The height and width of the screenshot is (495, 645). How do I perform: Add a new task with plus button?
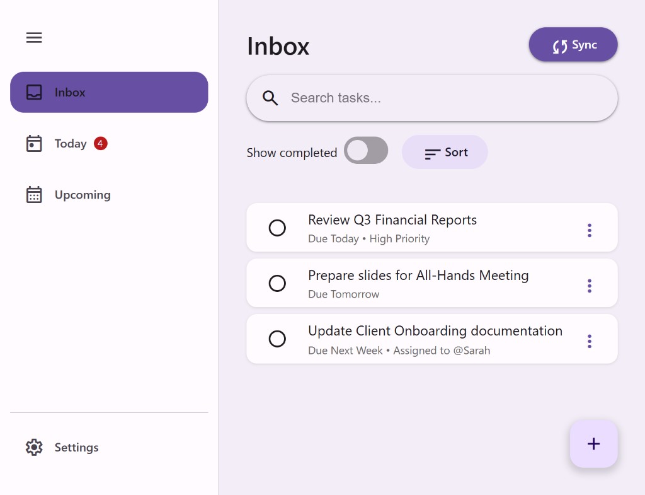pos(593,444)
